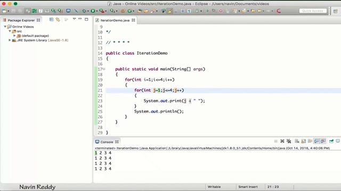The image size is (341, 191).
Task: Click the fold marker at line 17
Action: coord(104,69)
